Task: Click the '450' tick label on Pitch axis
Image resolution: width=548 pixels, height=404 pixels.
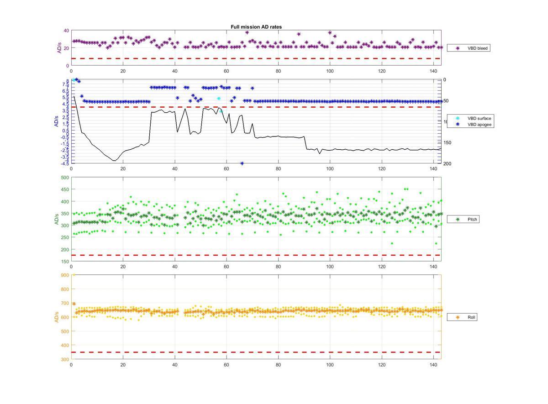Action: 64,189
